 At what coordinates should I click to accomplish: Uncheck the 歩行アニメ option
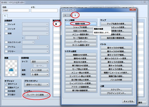6,84
